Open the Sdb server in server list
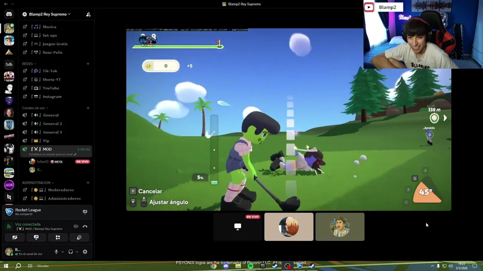 [9, 64]
